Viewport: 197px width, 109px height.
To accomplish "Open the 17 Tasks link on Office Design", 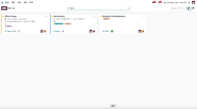I will pyautogui.click(x=8, y=31).
